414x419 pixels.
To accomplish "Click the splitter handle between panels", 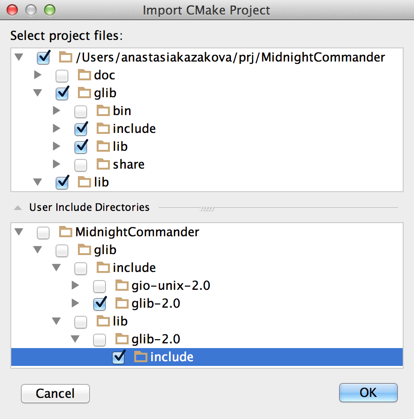I will [207, 209].
